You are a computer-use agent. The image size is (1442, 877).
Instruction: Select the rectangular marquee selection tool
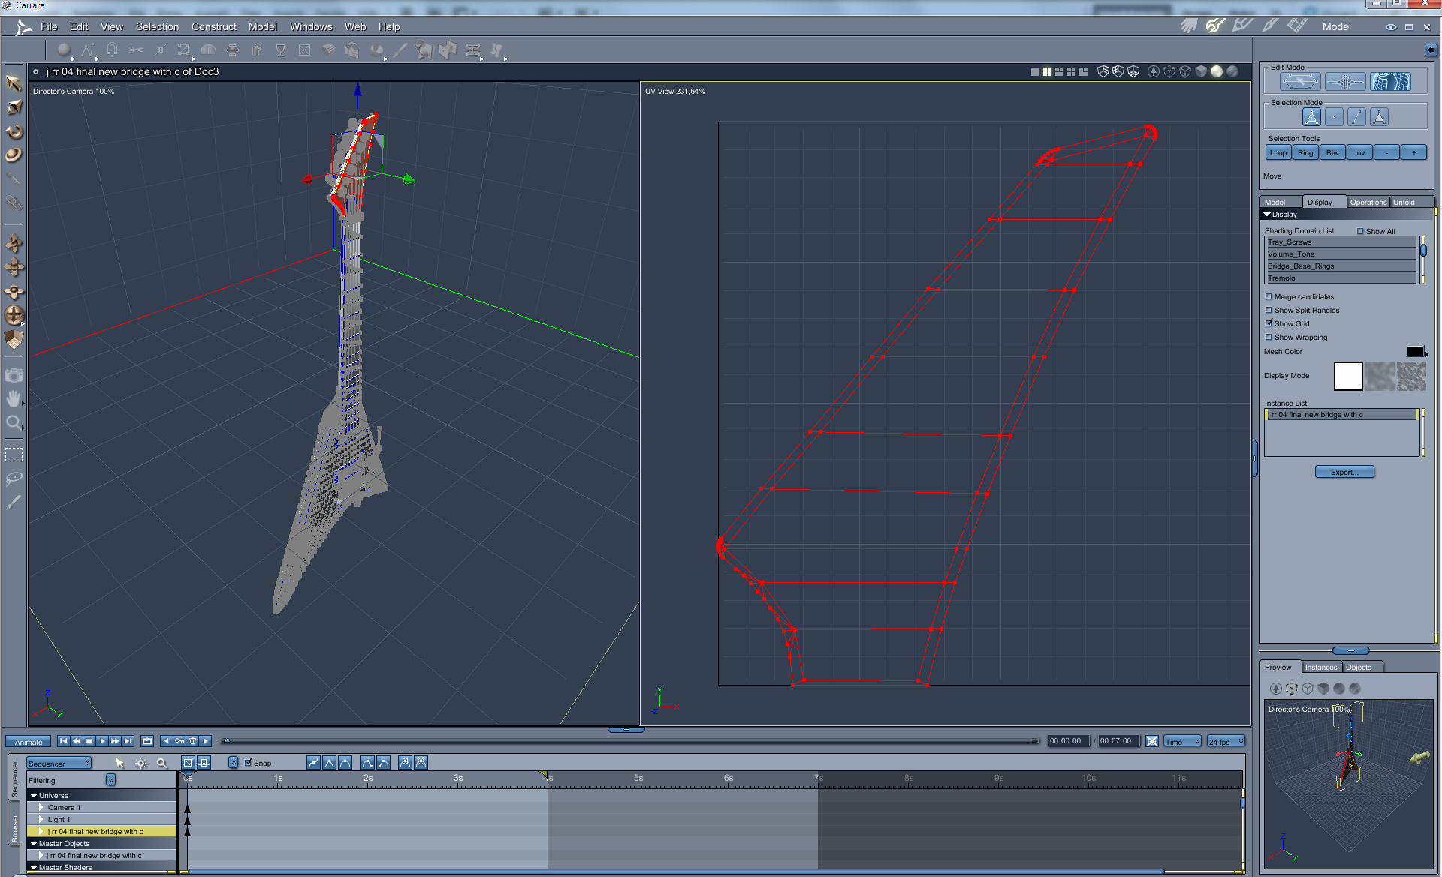pos(14,455)
